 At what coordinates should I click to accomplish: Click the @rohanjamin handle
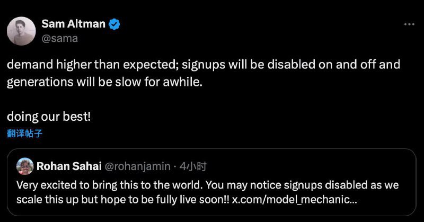[135, 166]
